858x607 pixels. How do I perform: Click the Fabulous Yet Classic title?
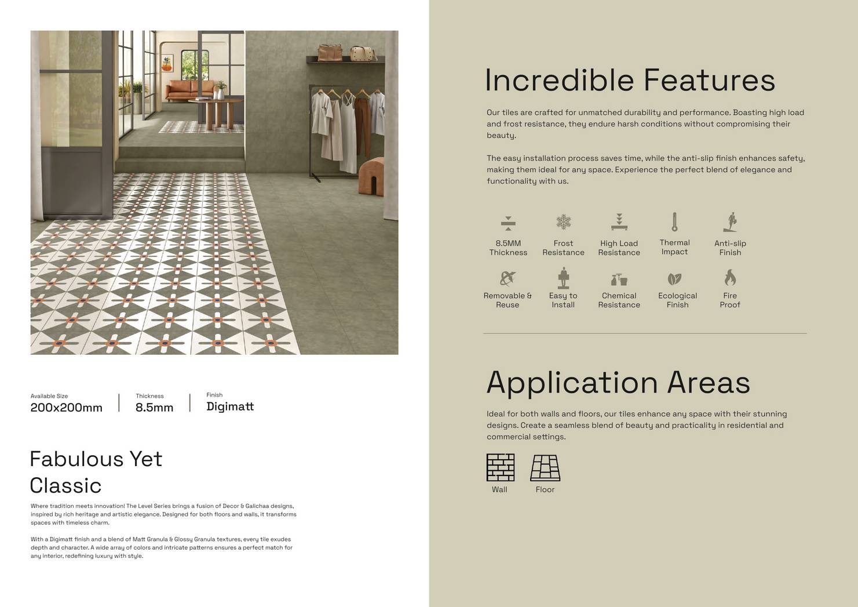pos(96,472)
